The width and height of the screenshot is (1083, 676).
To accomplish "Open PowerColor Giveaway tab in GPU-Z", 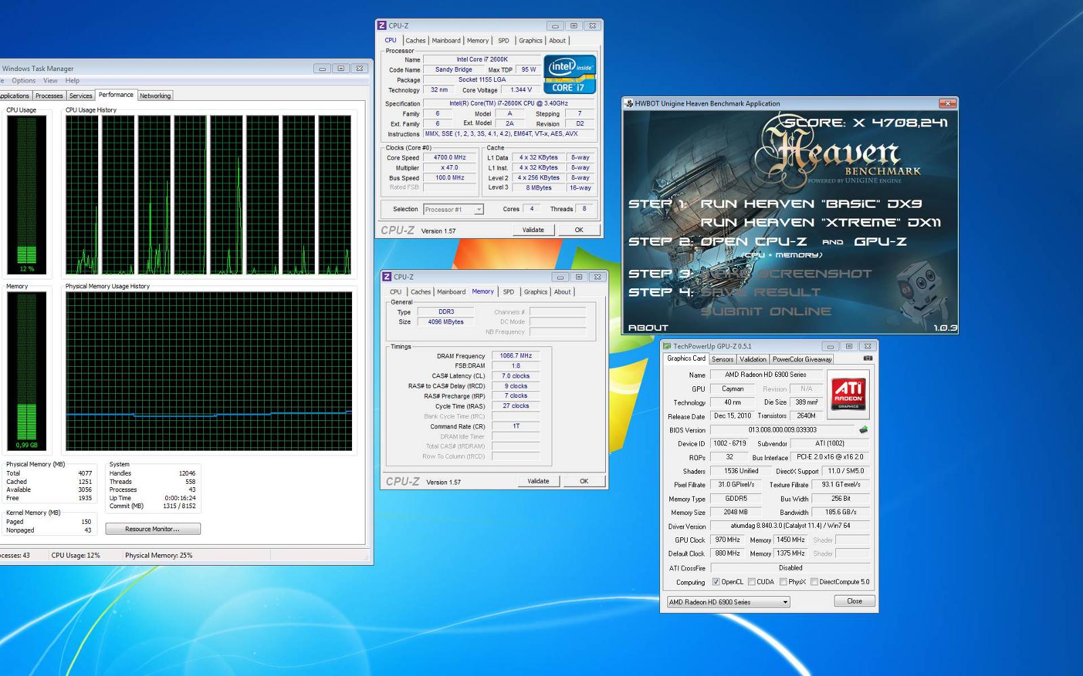I will [x=802, y=359].
